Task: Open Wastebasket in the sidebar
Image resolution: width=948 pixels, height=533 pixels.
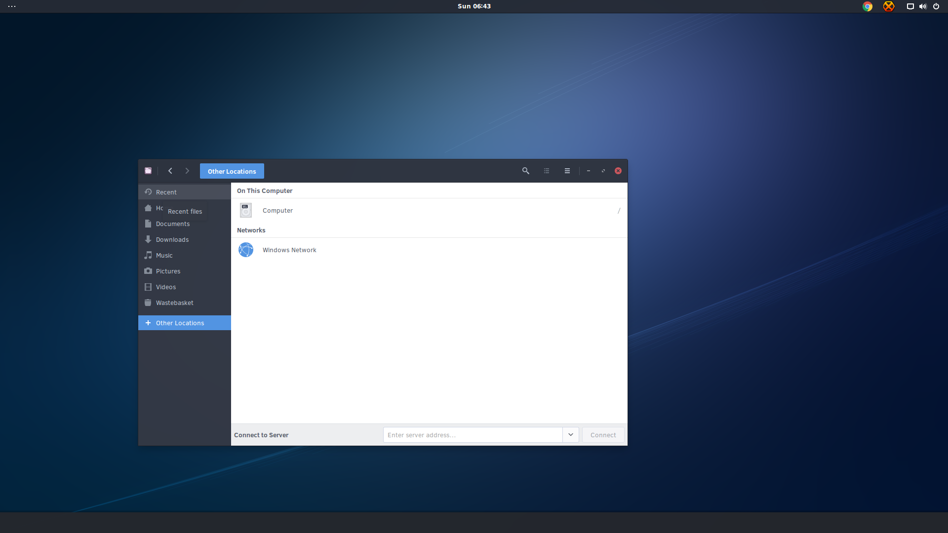Action: click(x=185, y=303)
